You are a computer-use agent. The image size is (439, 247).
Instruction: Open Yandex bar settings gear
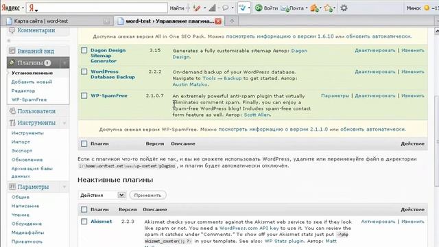[x=344, y=8]
